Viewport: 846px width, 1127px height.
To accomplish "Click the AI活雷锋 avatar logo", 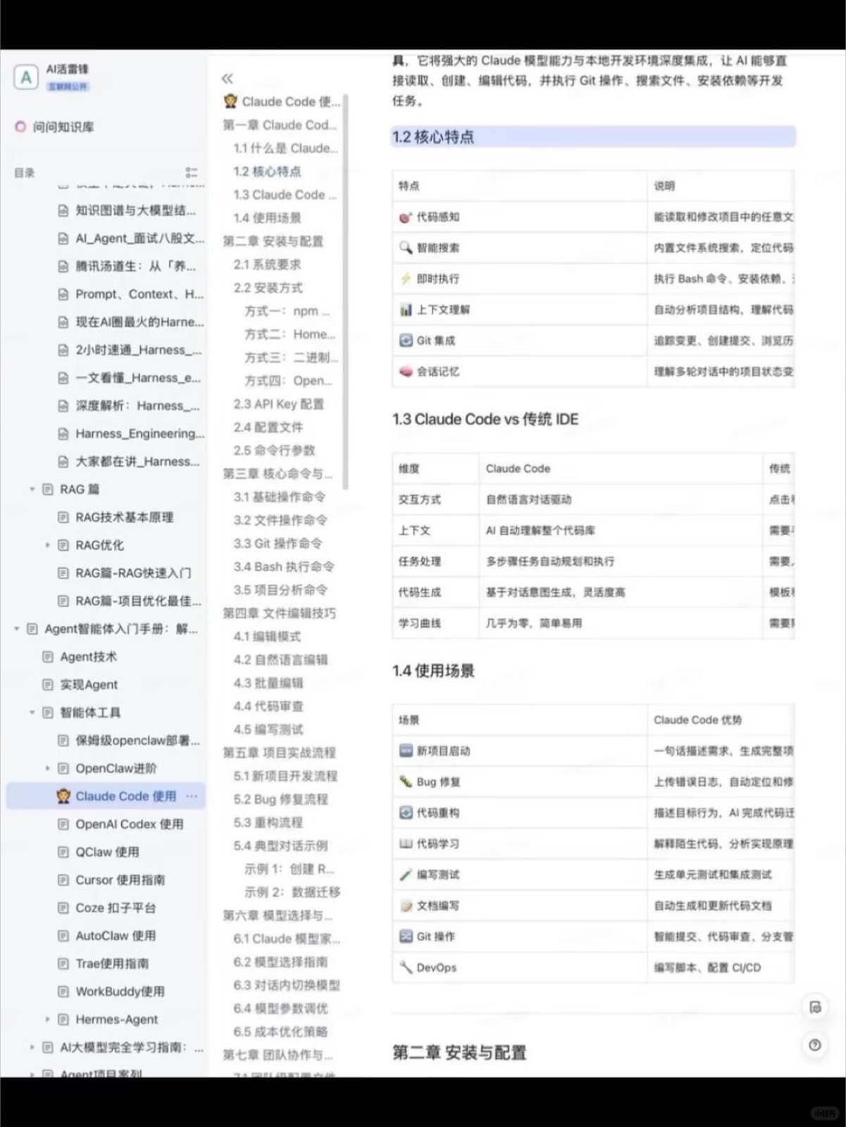I will 26,77.
